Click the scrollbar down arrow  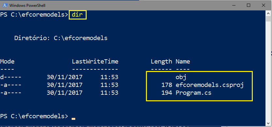pos(268,123)
